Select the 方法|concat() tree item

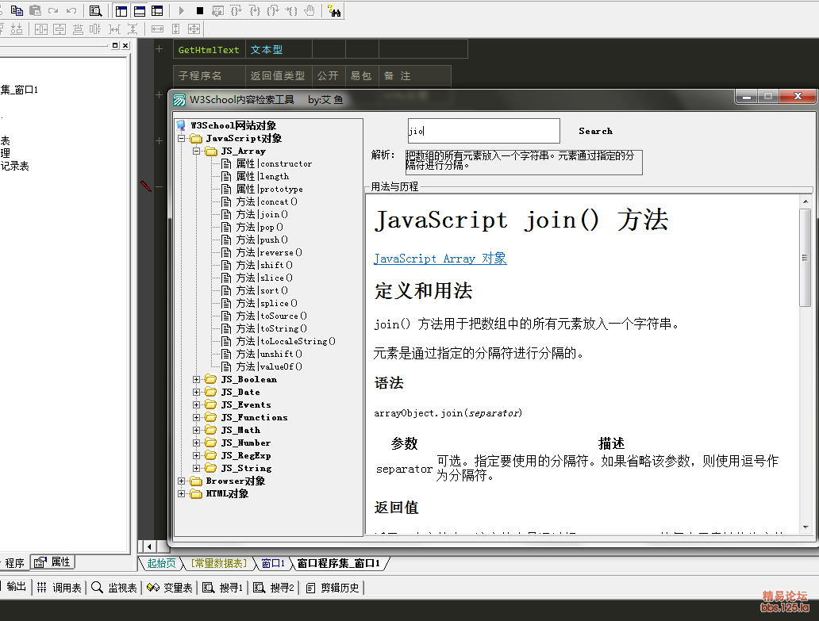pos(267,201)
